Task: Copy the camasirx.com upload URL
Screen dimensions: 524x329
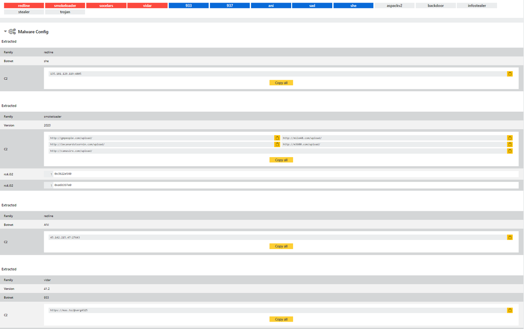Action: point(510,151)
